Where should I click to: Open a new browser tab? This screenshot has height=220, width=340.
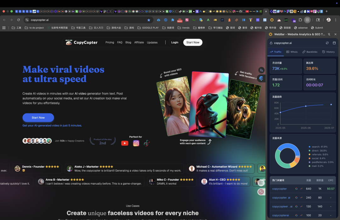[326, 11]
